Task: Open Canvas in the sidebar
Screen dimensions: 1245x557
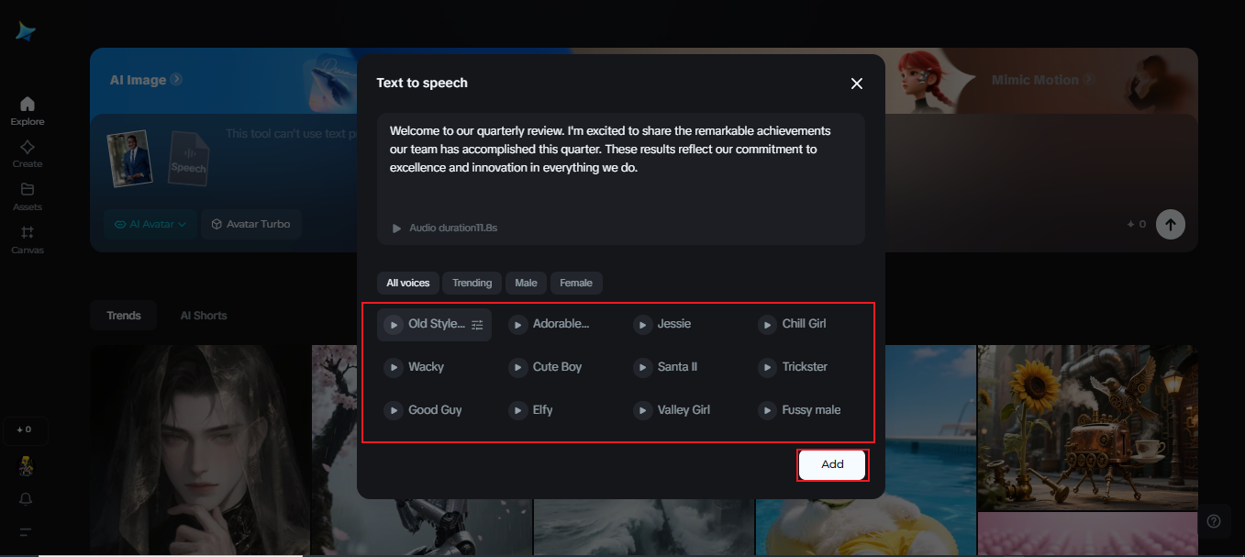Action: 28,240
